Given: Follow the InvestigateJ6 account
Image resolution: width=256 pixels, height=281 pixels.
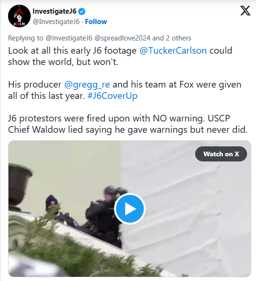Looking at the screenshot, I should pyautogui.click(x=96, y=22).
